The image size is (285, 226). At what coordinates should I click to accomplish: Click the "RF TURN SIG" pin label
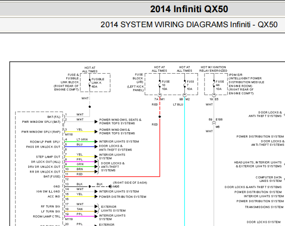pos(50,206)
